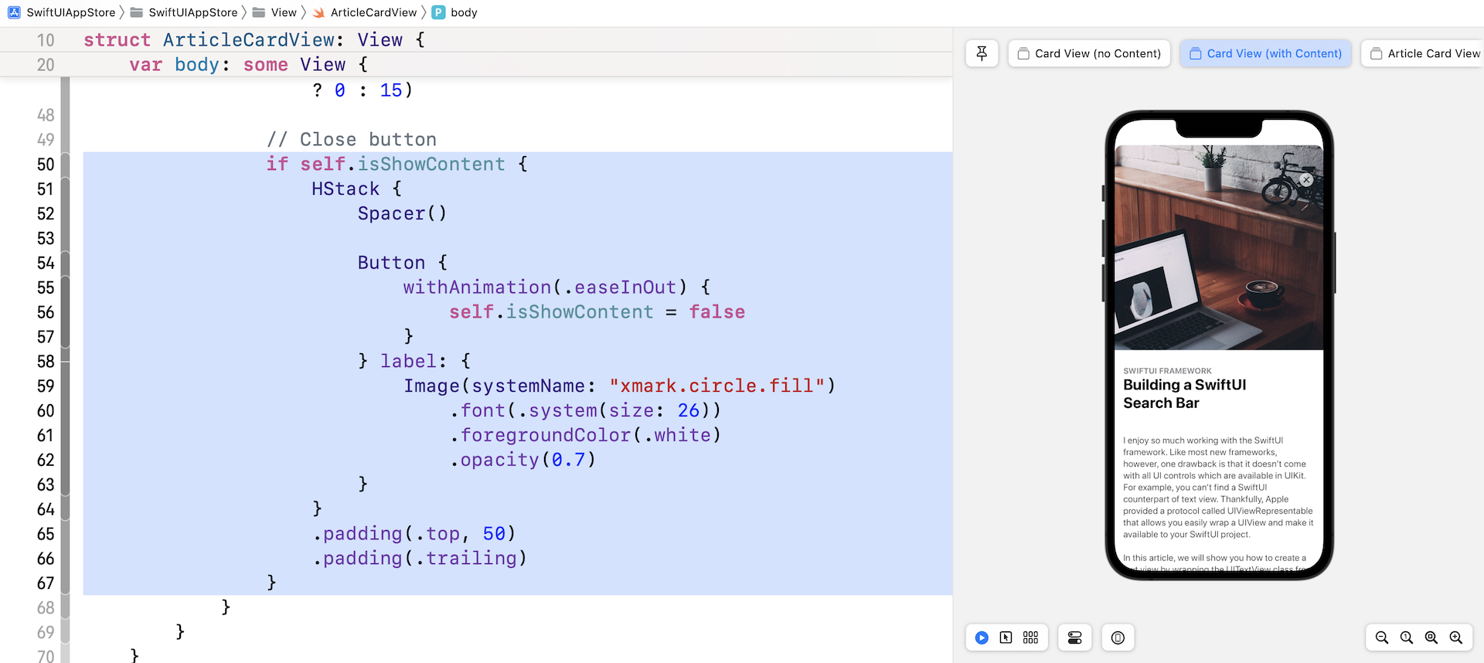The height and width of the screenshot is (663, 1484).
Task: Click the P property icon beside body
Action: (x=438, y=12)
